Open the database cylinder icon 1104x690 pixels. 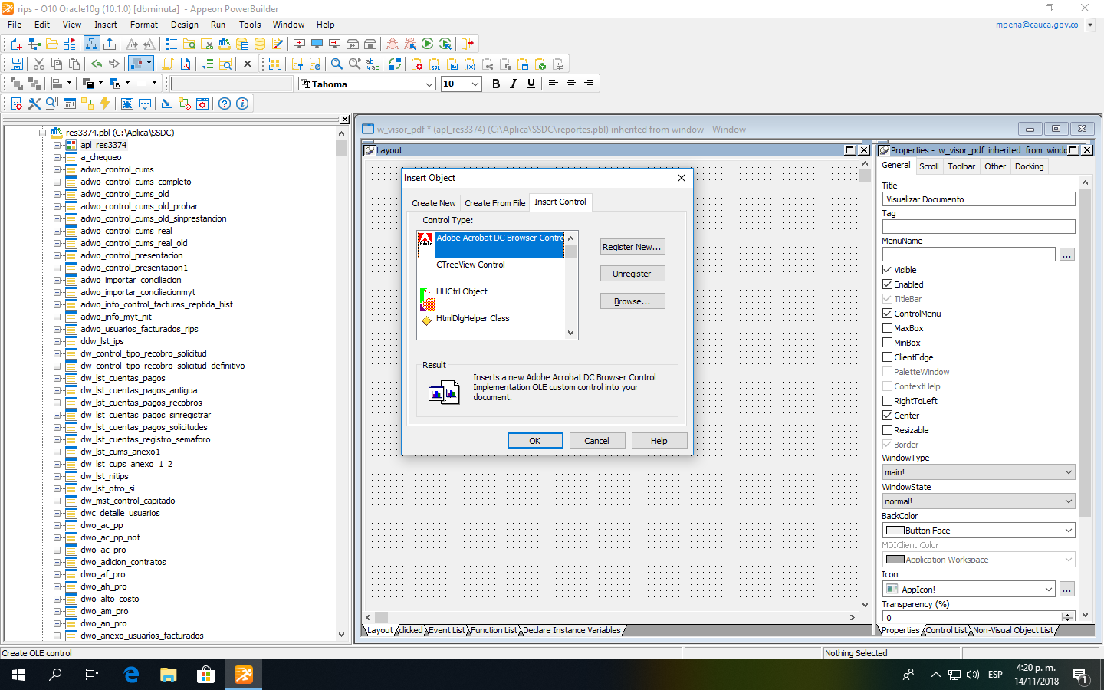coord(260,44)
